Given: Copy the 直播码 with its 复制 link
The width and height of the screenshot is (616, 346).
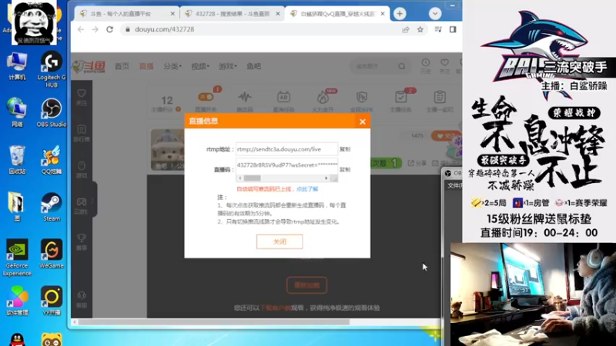Looking at the screenshot, I should click(x=344, y=169).
